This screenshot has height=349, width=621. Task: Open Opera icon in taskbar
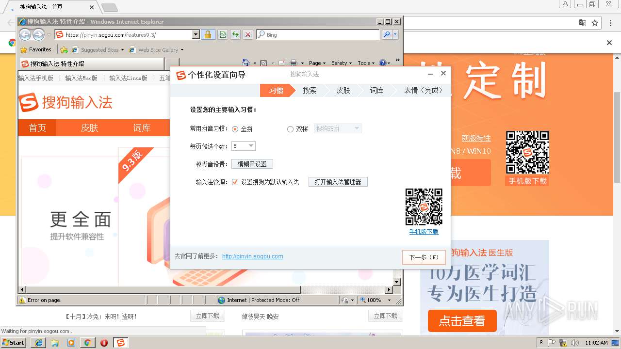tap(104, 343)
